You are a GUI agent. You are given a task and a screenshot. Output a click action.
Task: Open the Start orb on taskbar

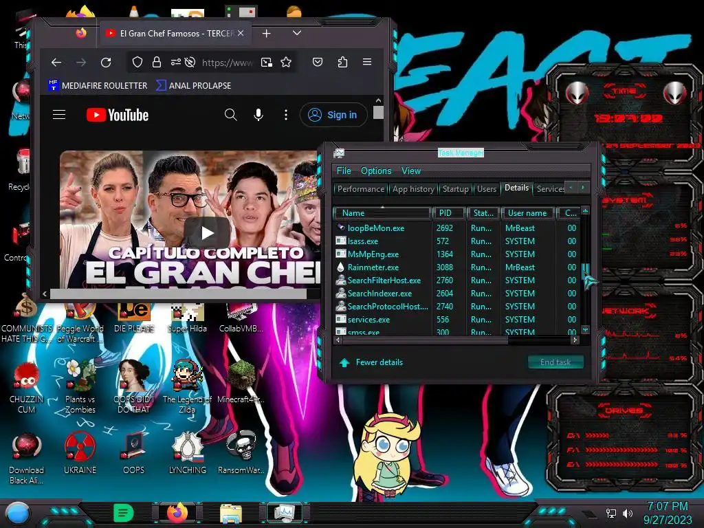tap(17, 514)
